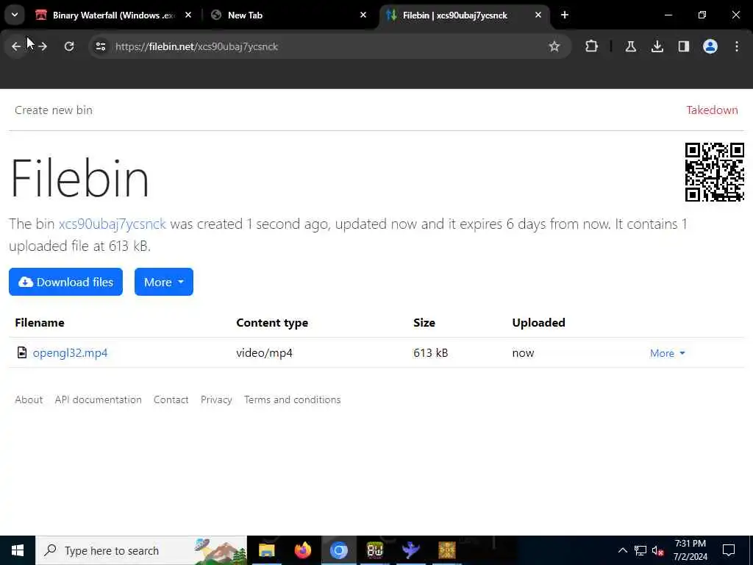Open the Chrome profile avatar
Viewport: 753px width, 565px height.
click(x=710, y=46)
